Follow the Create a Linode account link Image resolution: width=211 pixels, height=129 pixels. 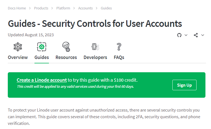42,80
